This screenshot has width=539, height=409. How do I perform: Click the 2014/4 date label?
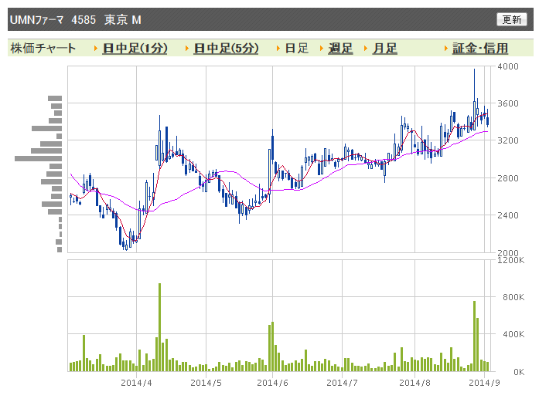point(136,383)
